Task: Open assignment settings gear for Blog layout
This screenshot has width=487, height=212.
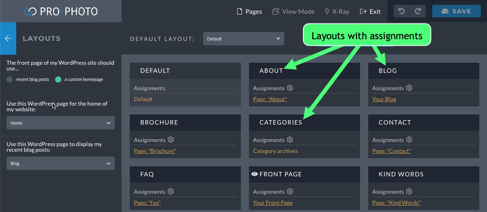Action: tap(409, 88)
